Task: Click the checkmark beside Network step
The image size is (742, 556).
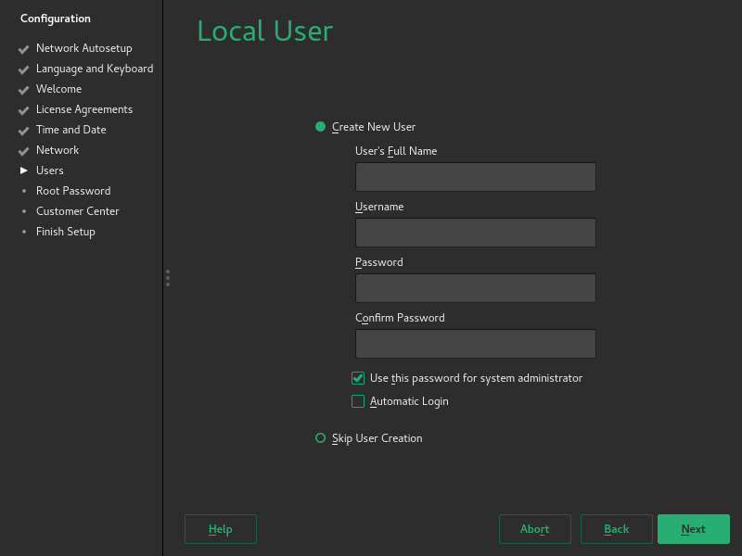Action: click(x=23, y=150)
